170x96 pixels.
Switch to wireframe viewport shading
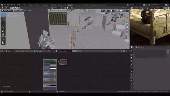119,11
